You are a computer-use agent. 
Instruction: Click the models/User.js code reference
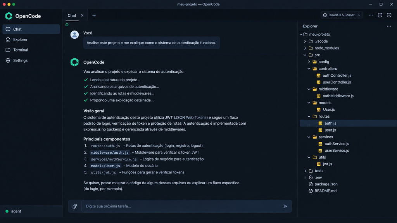[x=105, y=166]
